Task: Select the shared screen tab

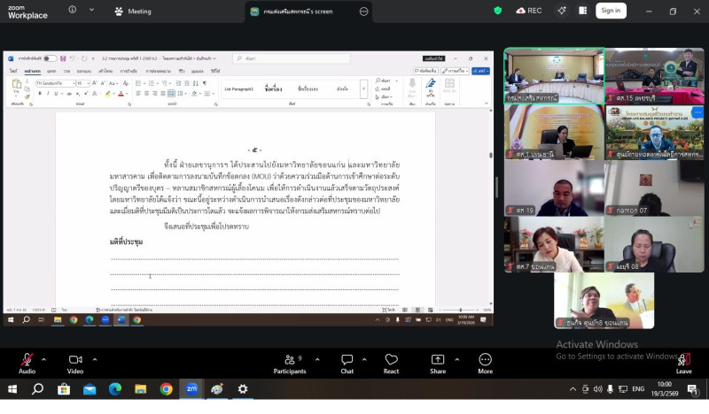Action: (301, 11)
